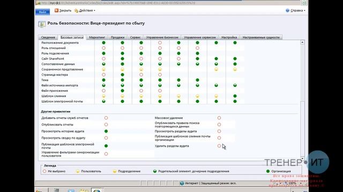
Task: Click the Родительский элемент: дочерние подразделения legend entry
Action: pyautogui.click(x=191, y=171)
